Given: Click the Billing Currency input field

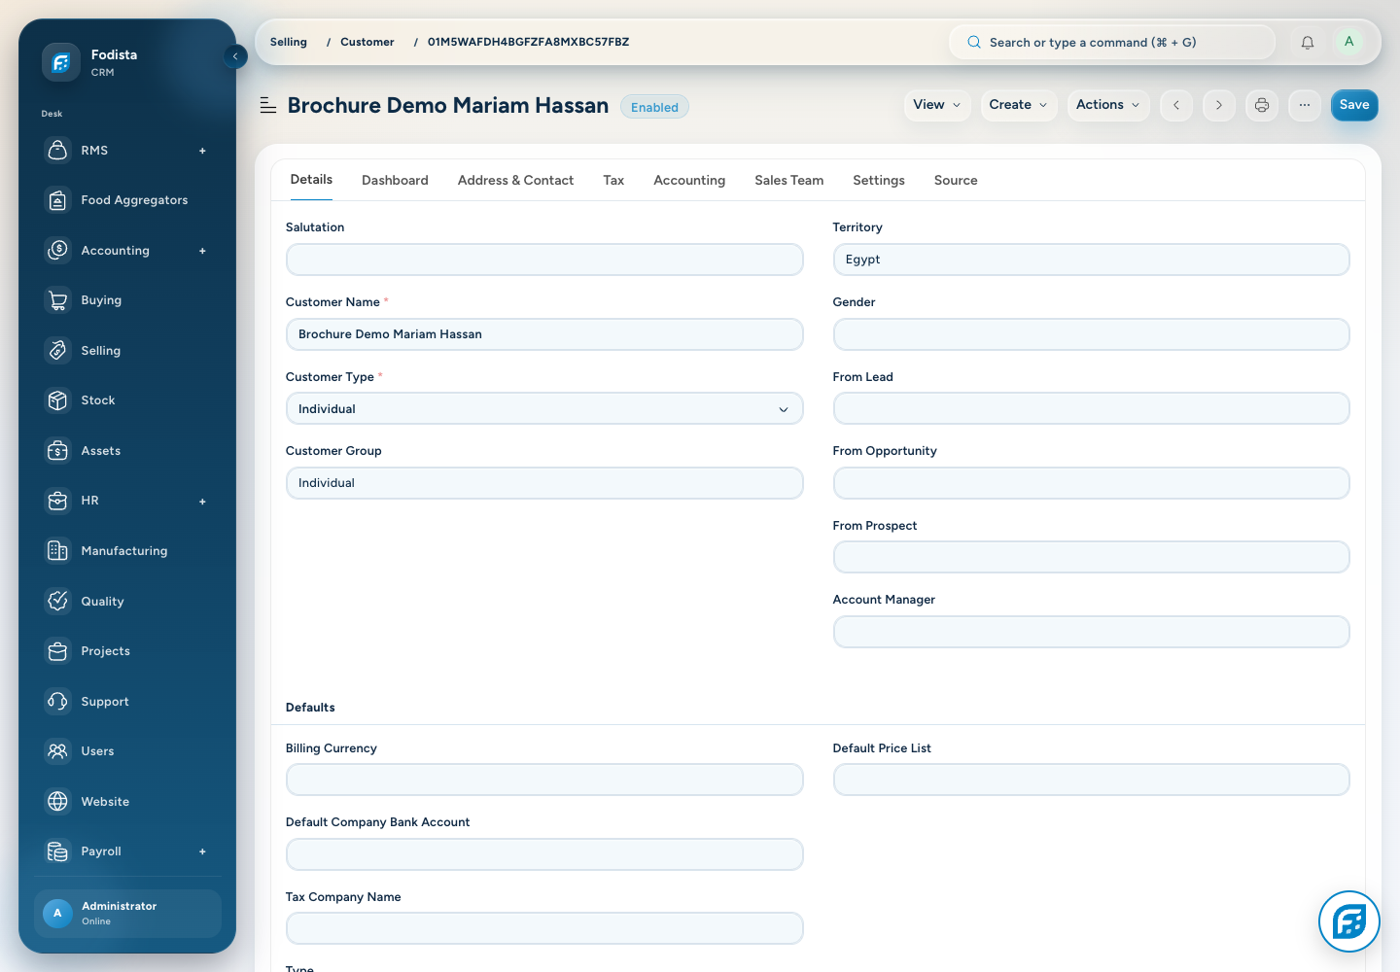Looking at the screenshot, I should 544,780.
